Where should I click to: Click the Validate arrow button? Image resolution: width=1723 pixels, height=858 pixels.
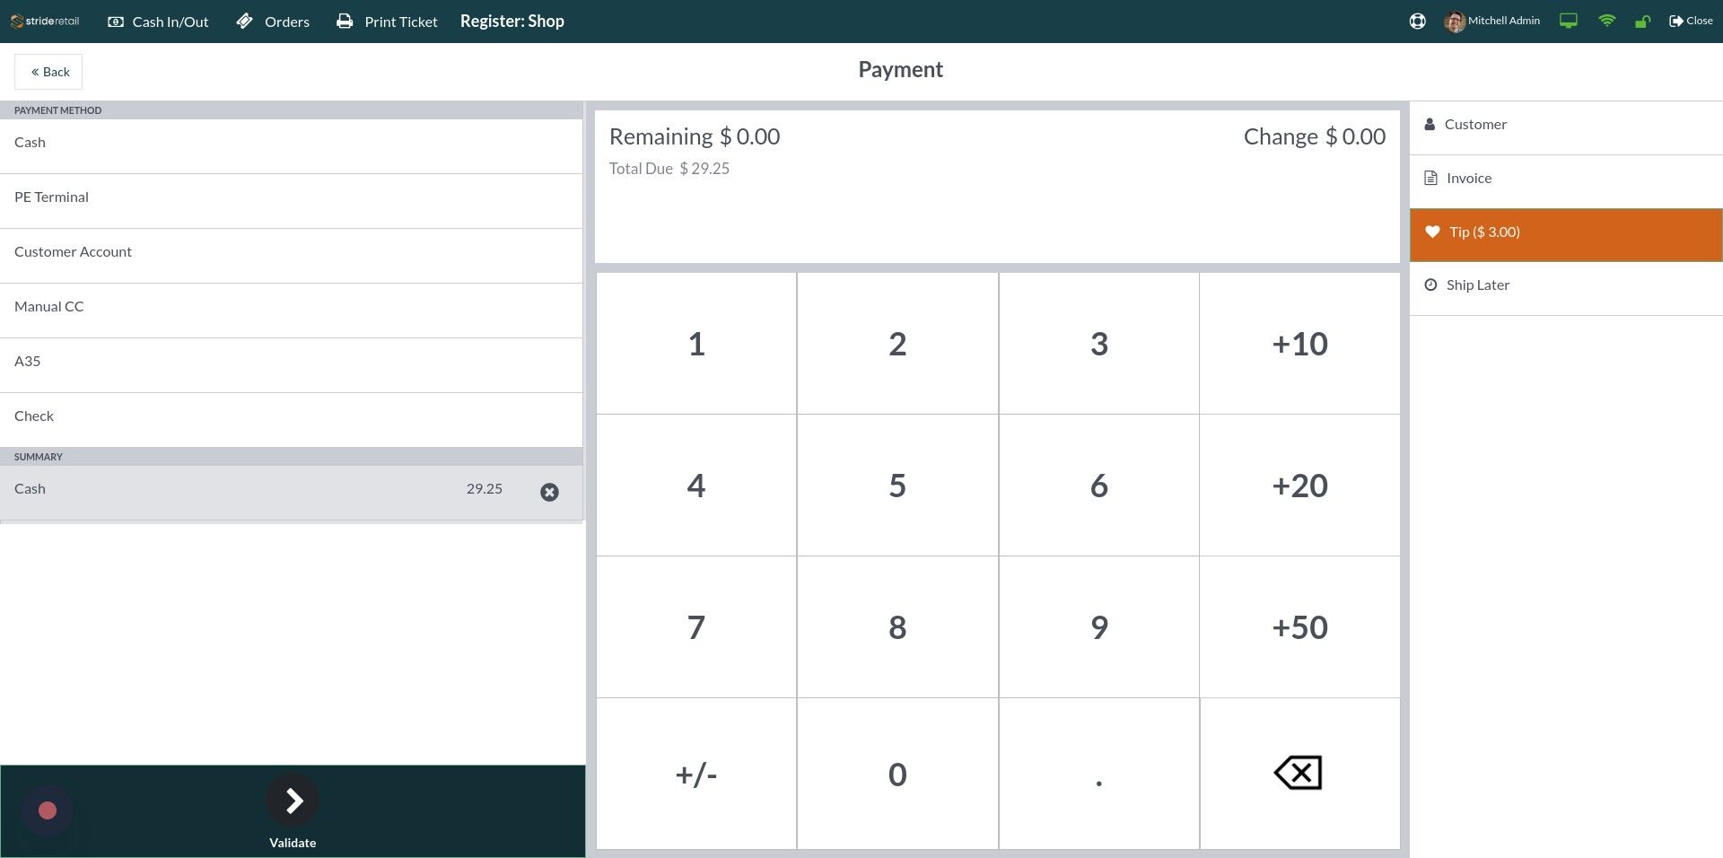tap(293, 801)
